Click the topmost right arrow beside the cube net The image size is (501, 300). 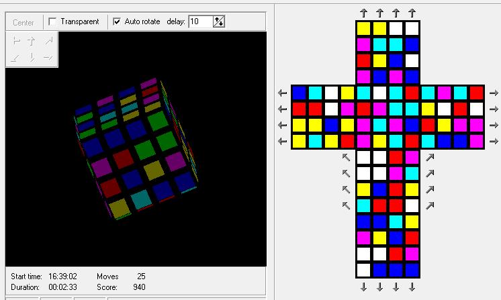tap(494, 93)
